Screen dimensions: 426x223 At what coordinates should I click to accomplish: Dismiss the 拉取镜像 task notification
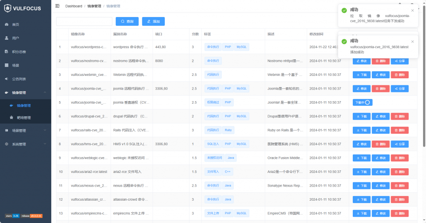point(412,10)
